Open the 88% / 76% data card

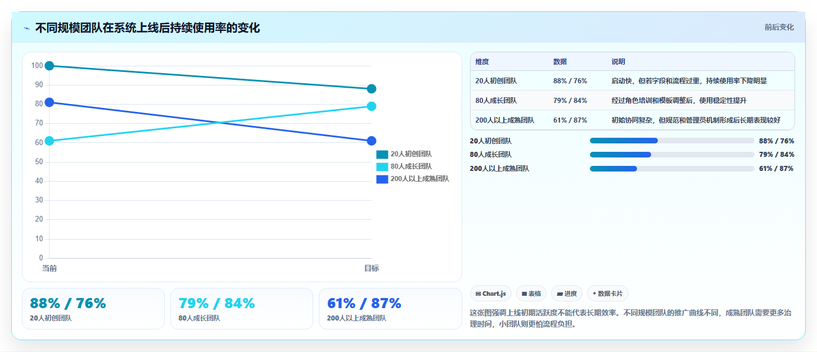(93, 309)
